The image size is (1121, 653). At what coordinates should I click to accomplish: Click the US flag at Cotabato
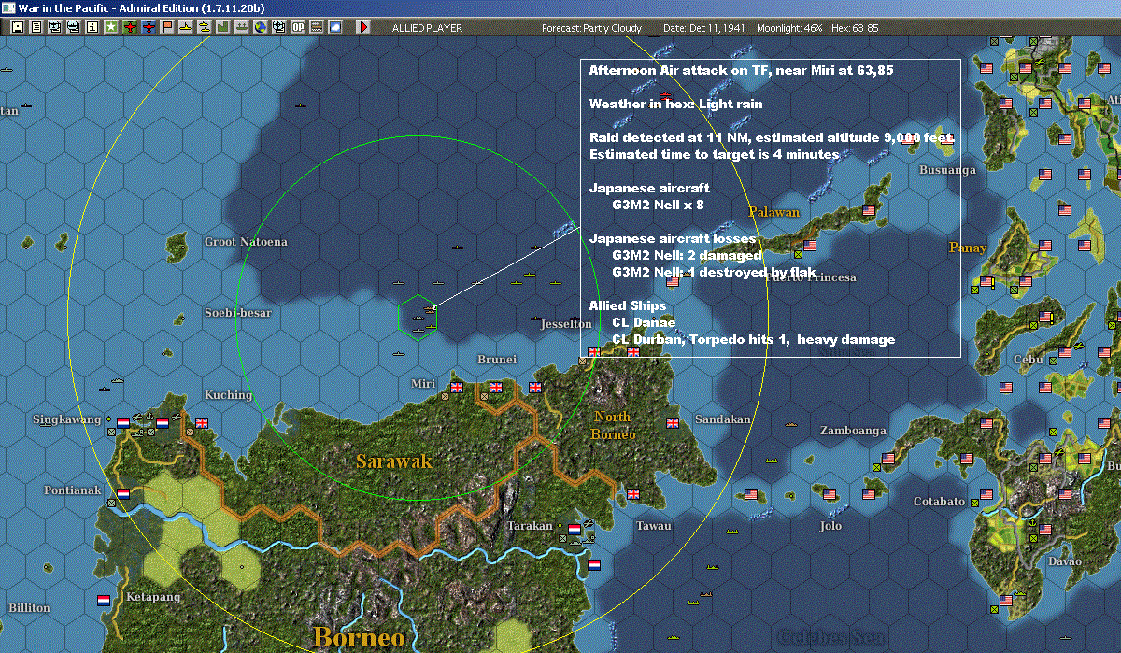click(x=986, y=493)
